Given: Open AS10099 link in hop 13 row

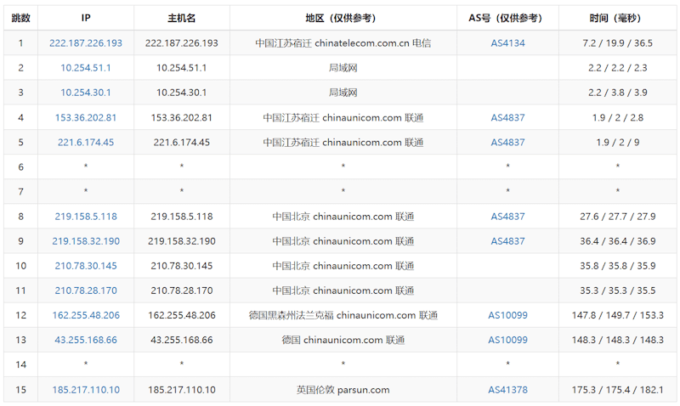Looking at the screenshot, I should [507, 340].
